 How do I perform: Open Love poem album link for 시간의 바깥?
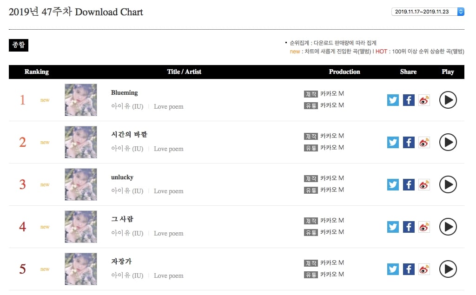click(168, 149)
